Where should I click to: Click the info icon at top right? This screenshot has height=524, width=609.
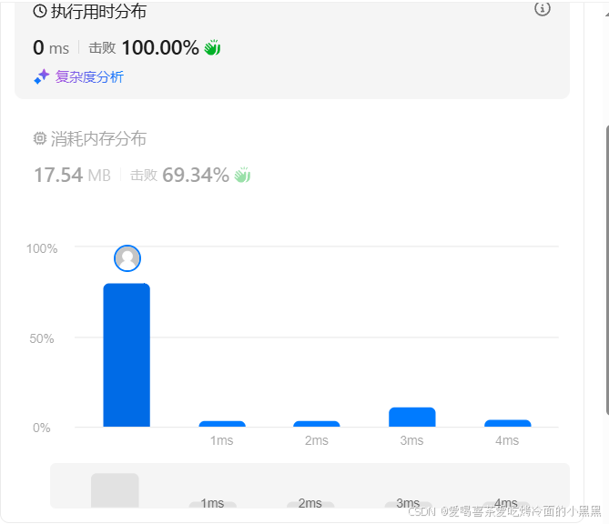(543, 8)
